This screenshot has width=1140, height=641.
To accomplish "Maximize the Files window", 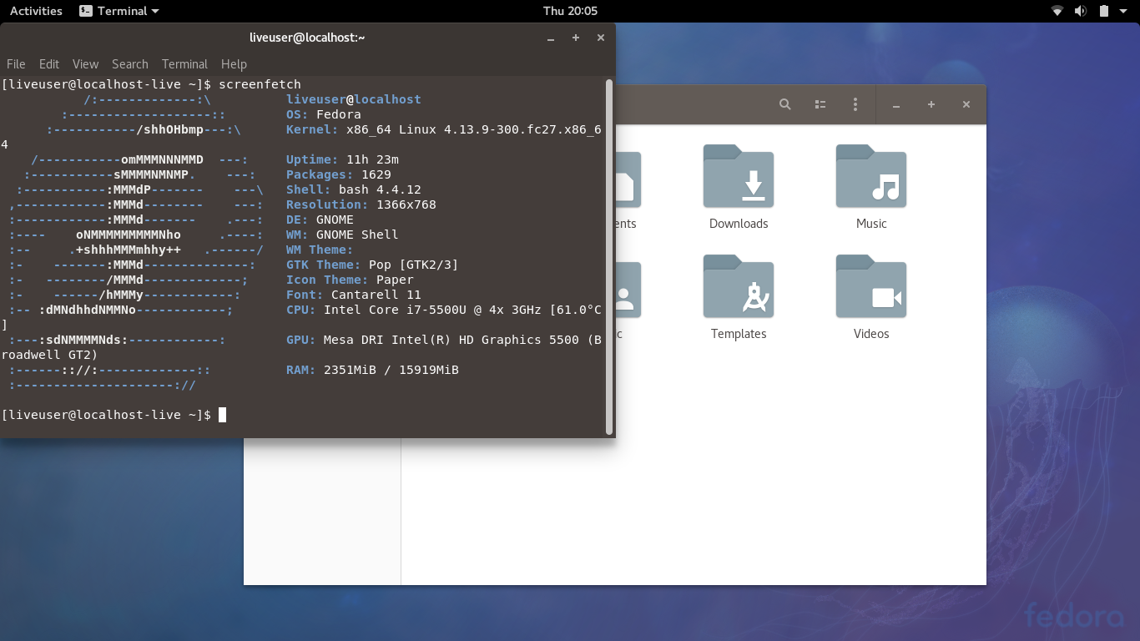I will [x=931, y=104].
